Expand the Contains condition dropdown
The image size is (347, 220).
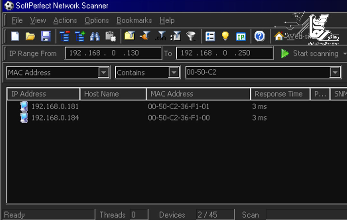coord(174,72)
